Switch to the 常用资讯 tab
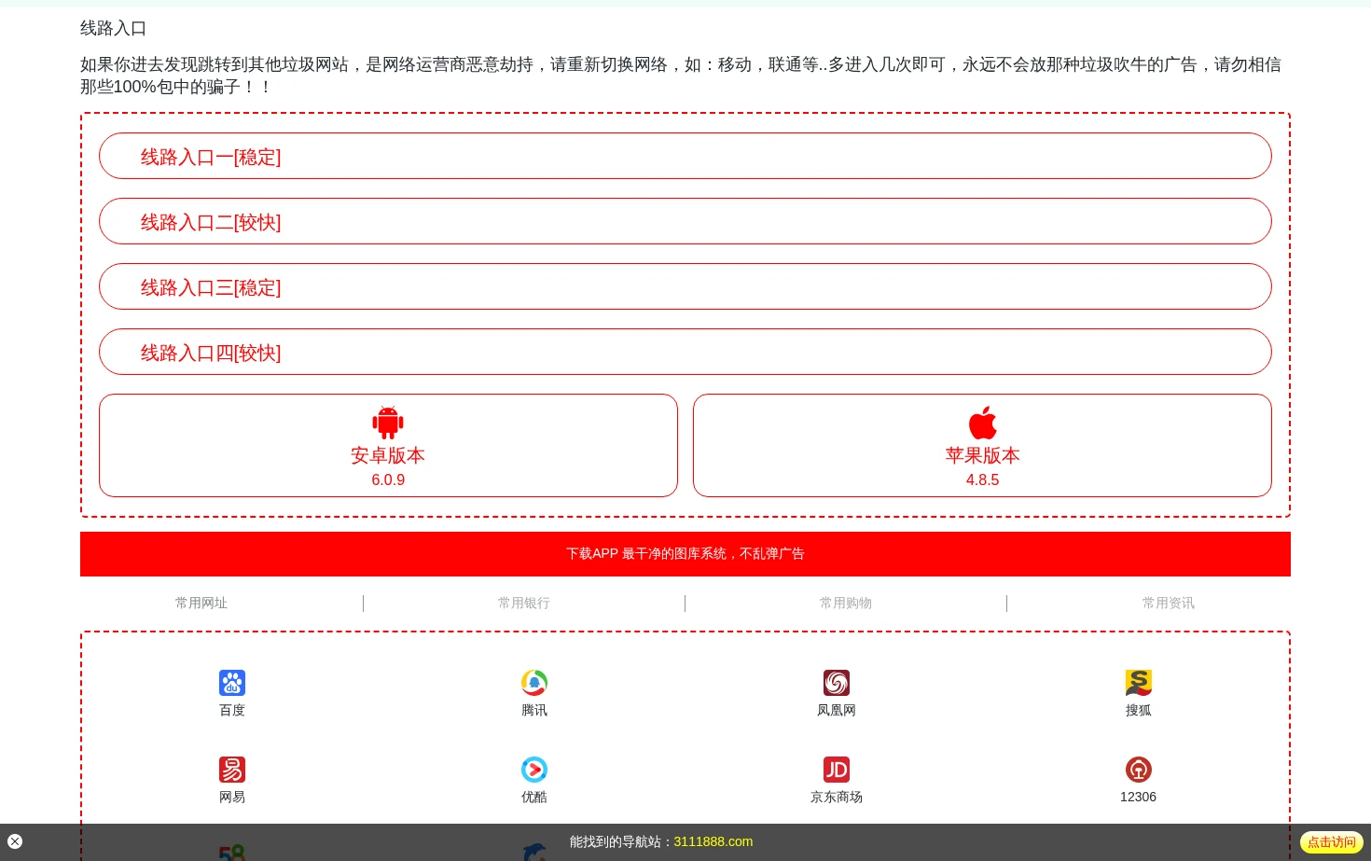The image size is (1371, 861). [1169, 604]
